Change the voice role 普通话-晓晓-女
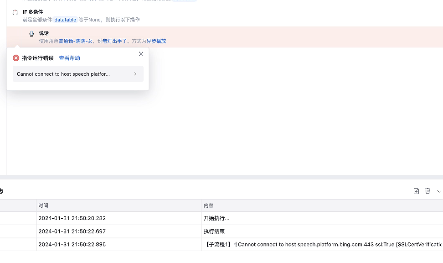Screen dimensions: 443x263 coord(75,41)
